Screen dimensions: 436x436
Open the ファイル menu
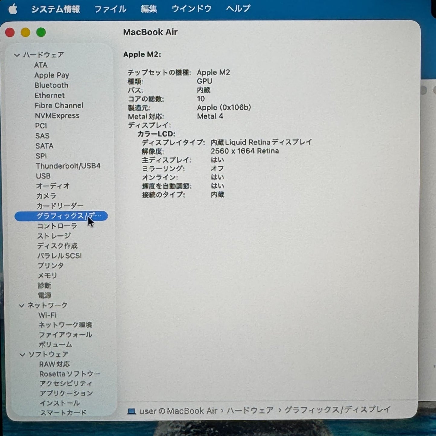pyautogui.click(x=110, y=9)
